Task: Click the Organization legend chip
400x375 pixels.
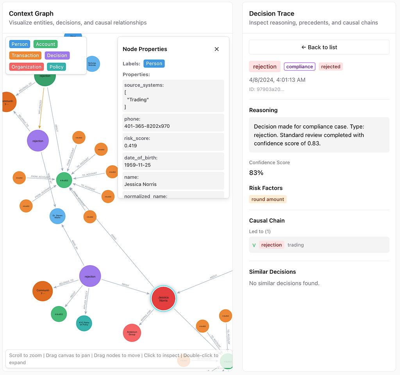Action: (26, 67)
